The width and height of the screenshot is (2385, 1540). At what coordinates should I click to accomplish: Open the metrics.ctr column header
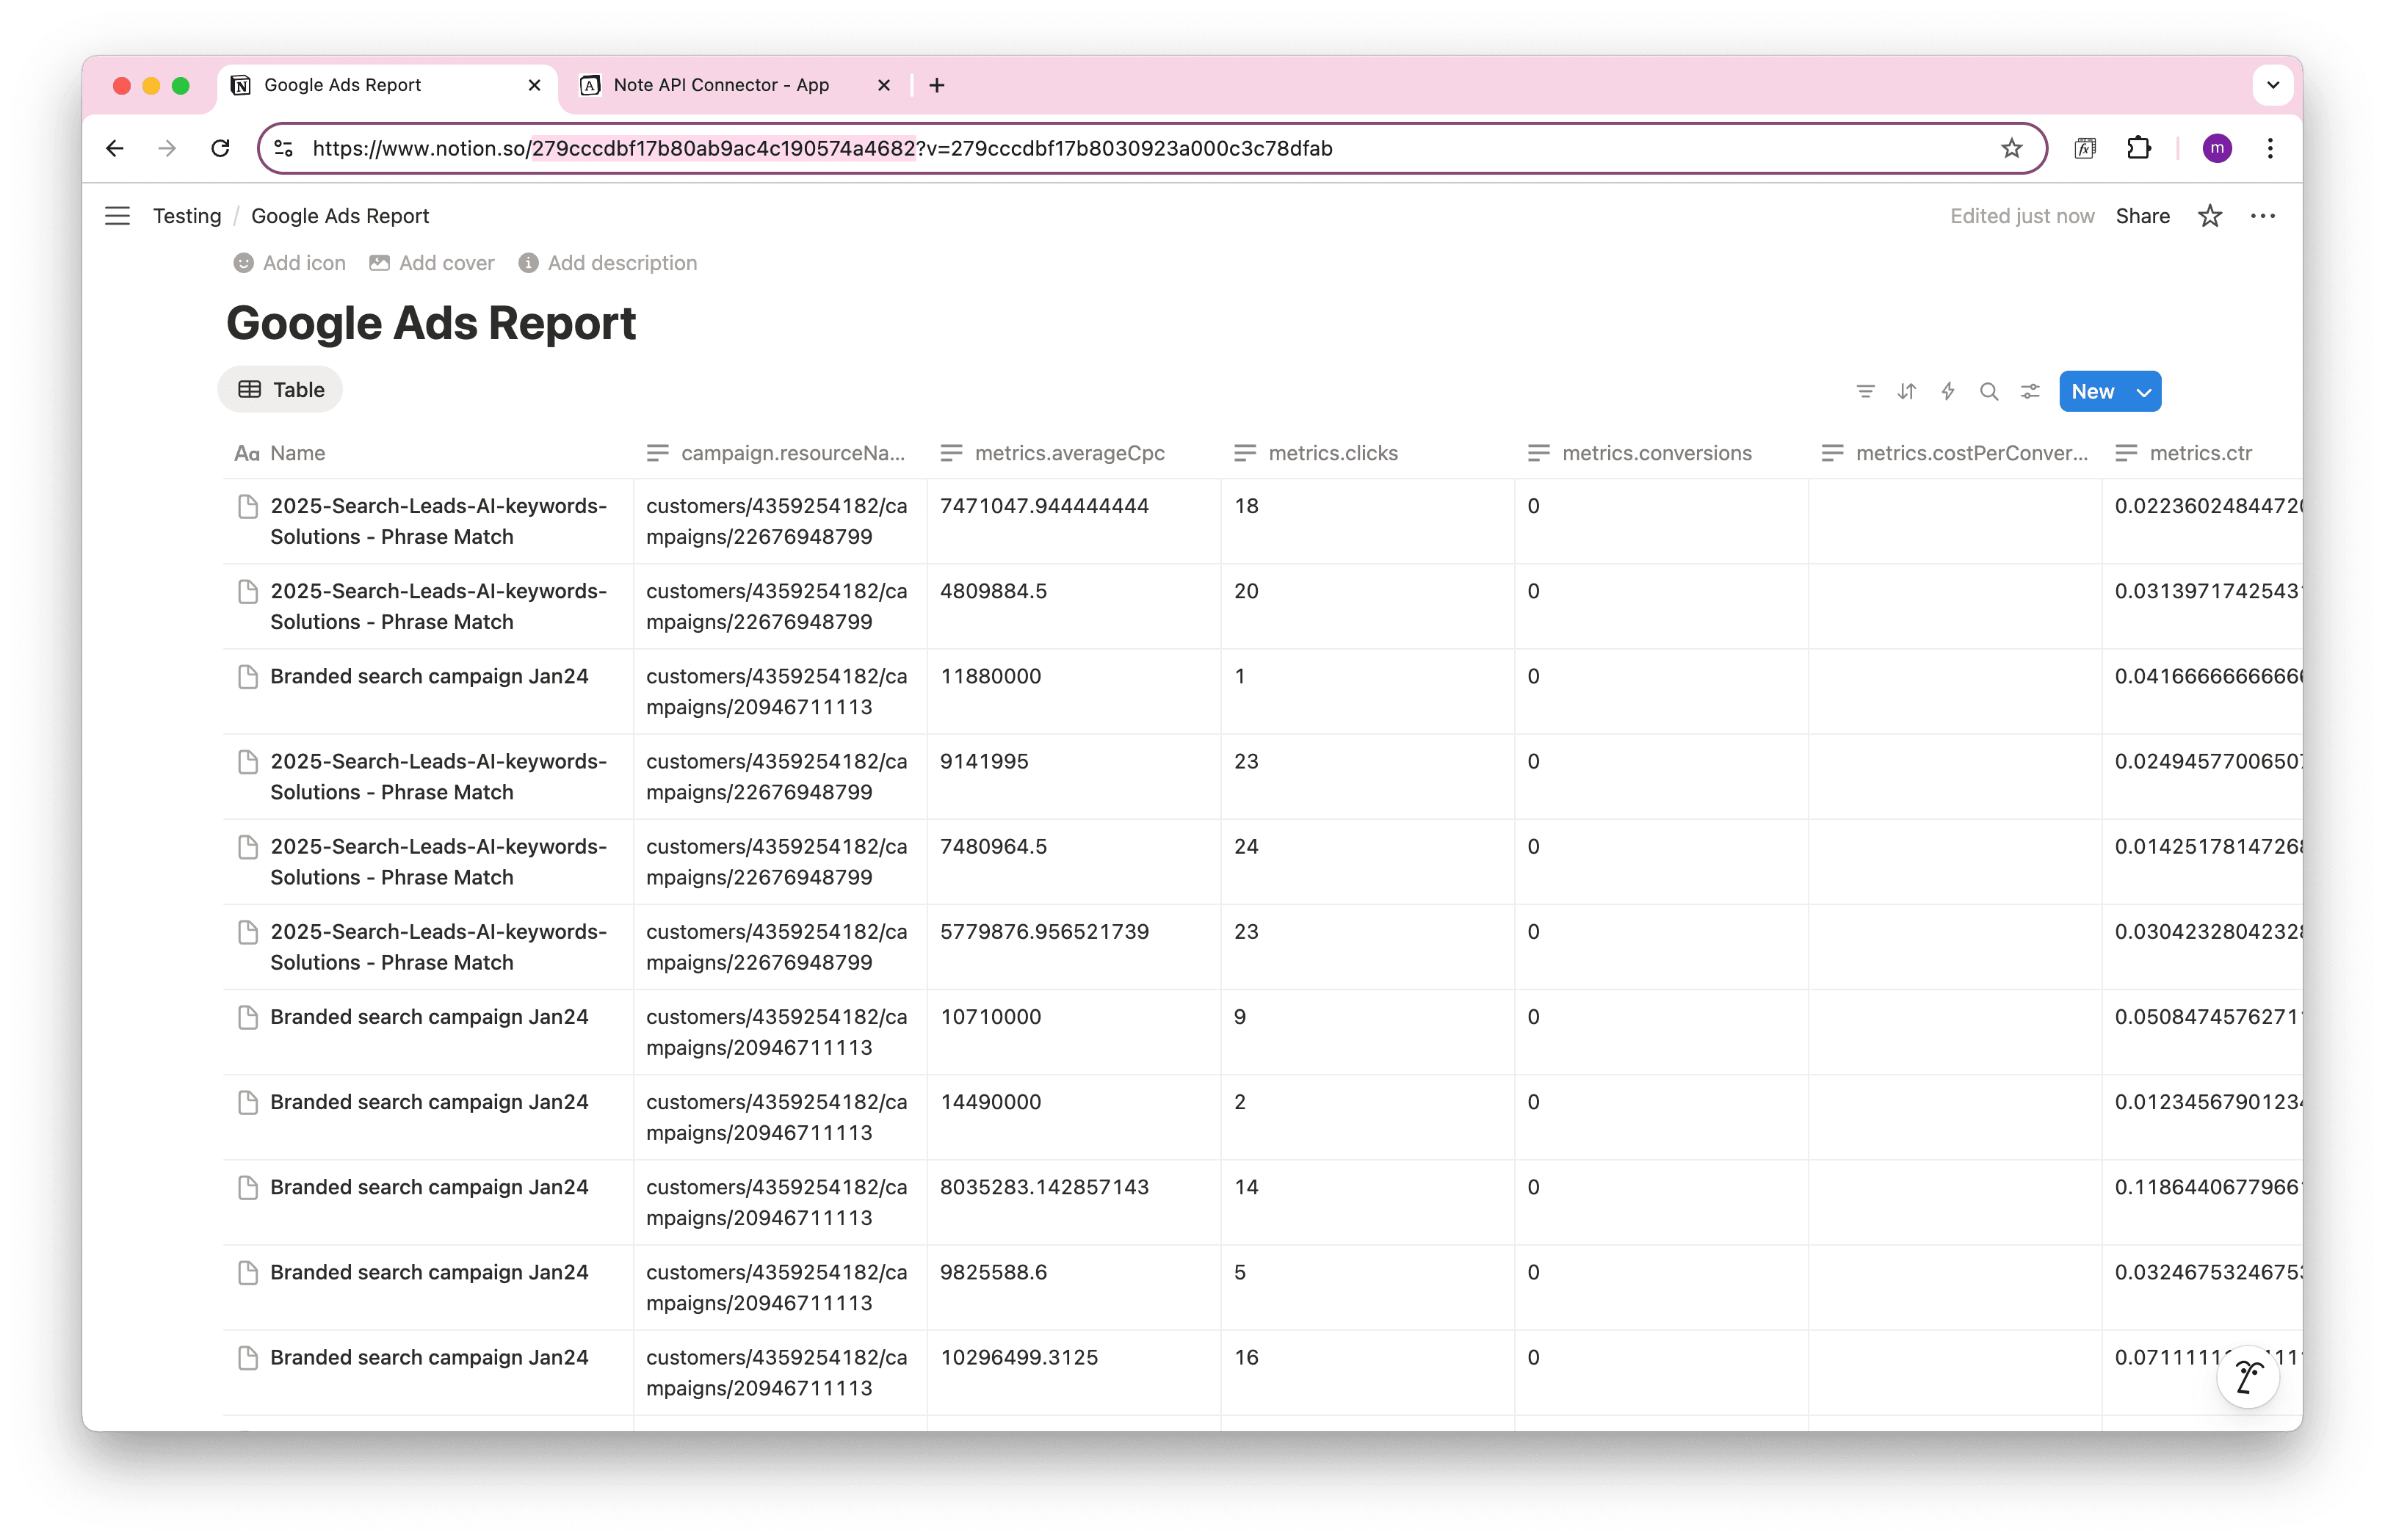2202,453
